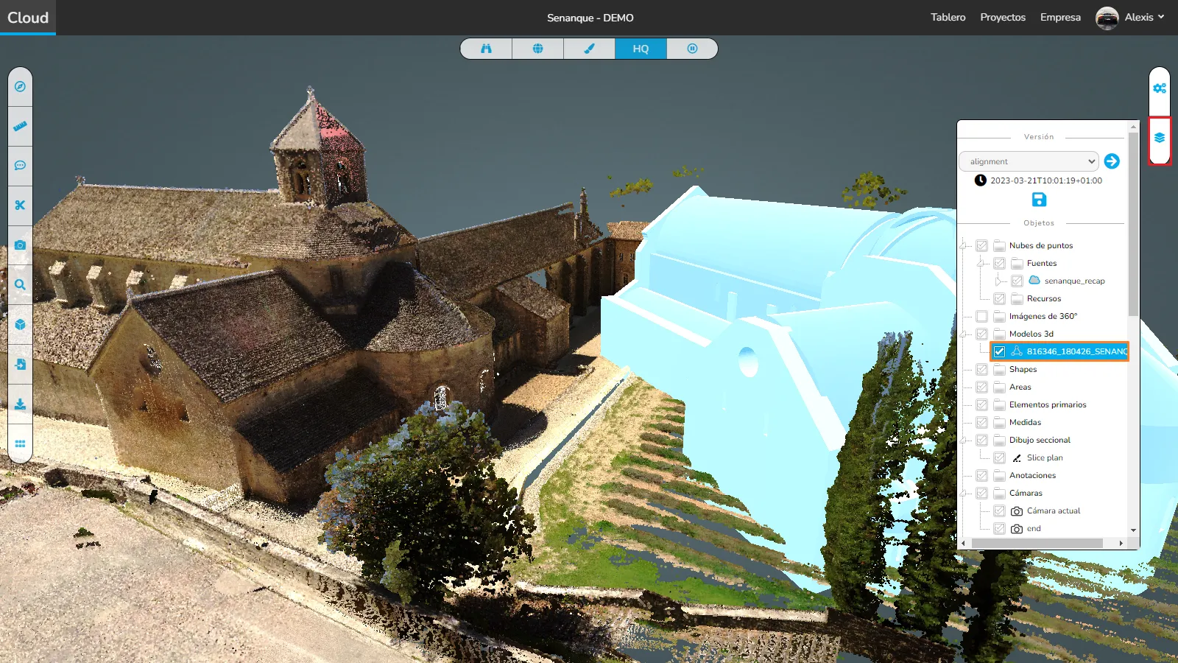Open the grid apps menu icon

(x=20, y=444)
